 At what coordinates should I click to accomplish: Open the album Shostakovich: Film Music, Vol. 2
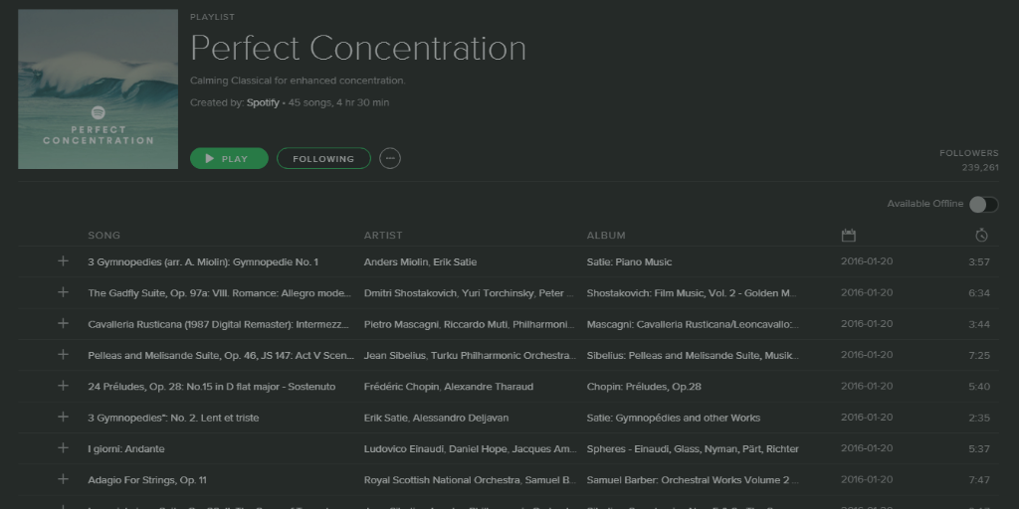tap(692, 293)
